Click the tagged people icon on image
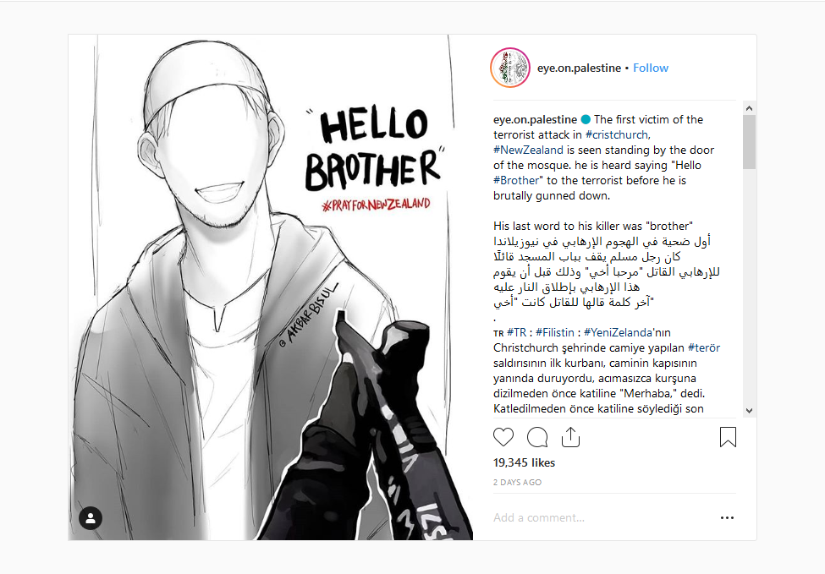The image size is (825, 574). [x=91, y=518]
